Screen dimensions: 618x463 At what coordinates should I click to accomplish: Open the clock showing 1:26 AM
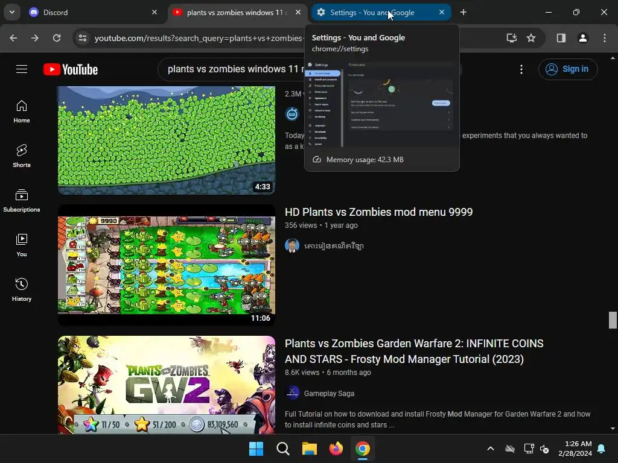pyautogui.click(x=575, y=449)
